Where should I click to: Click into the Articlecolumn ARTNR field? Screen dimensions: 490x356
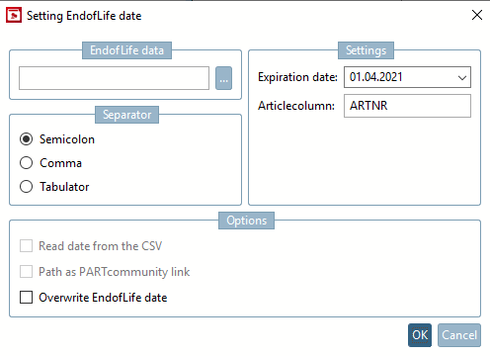407,106
